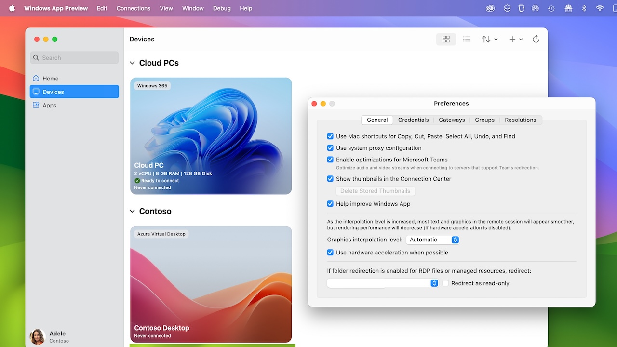The height and width of the screenshot is (347, 617).
Task: Collapse the Contoso section
Action: 132,212
